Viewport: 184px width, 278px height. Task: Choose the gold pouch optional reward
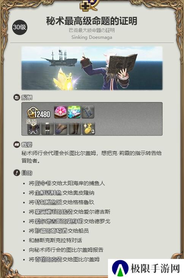point(89,128)
